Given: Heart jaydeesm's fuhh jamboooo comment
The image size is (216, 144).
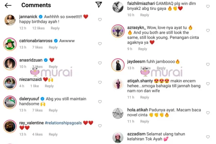Looking at the screenshot, I should (x=208, y=64).
